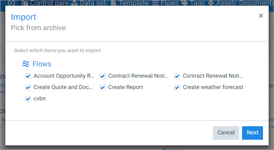The width and height of the screenshot is (274, 150).
Task: Toggle the rightmost Contract Renewal Noti... checkbox
Action: 177,76
